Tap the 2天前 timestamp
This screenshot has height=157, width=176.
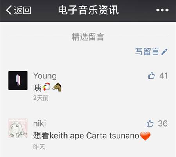point(41,98)
